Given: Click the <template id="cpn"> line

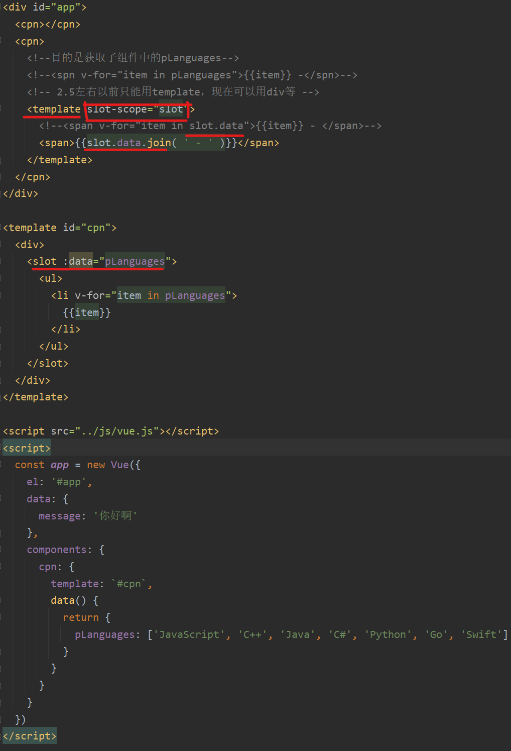Looking at the screenshot, I should (x=60, y=228).
